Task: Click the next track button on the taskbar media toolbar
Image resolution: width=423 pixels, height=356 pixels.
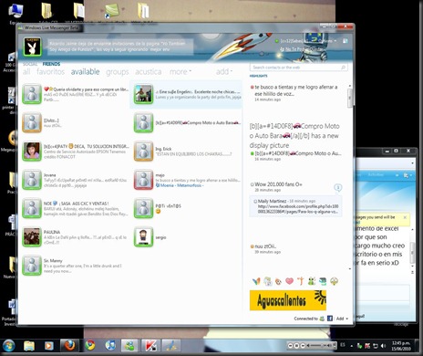Action: (x=303, y=345)
